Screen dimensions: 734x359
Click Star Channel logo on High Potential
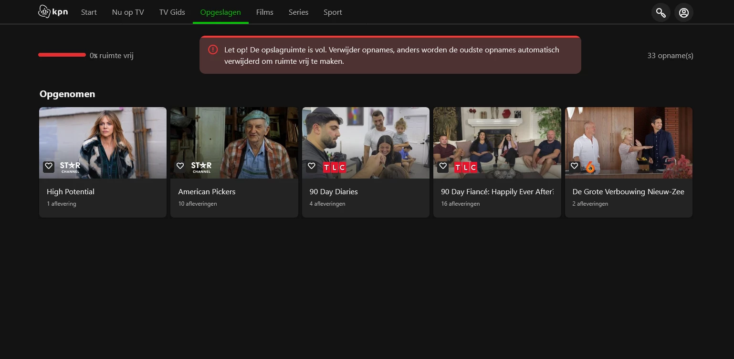point(70,167)
